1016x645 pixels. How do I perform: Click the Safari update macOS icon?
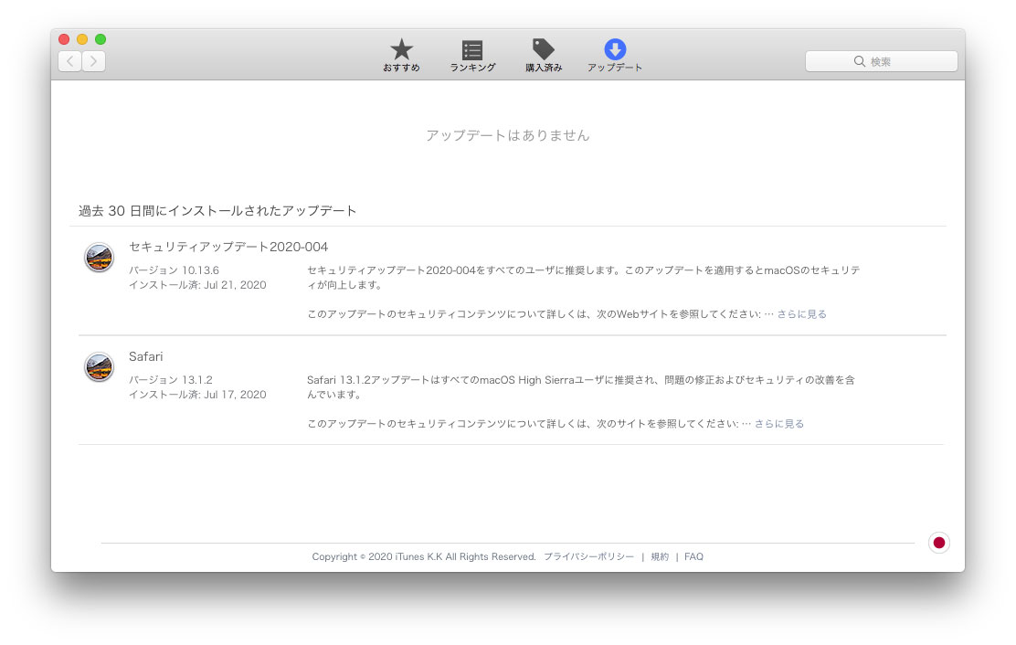point(100,367)
